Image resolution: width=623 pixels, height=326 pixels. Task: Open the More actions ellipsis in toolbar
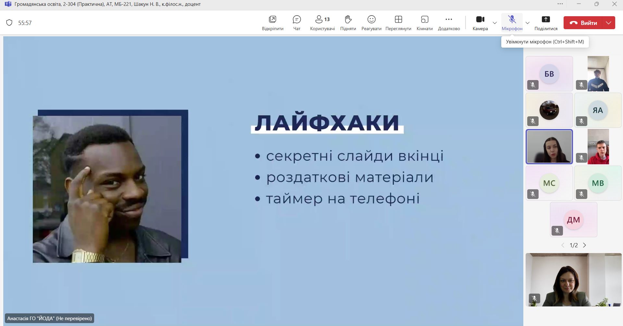(x=449, y=23)
